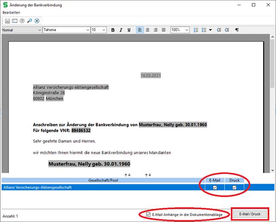Toggle E-Mail Anhänge in die Dokumentenablage
Image resolution: width=276 pixels, height=222 pixels.
pos(148,214)
